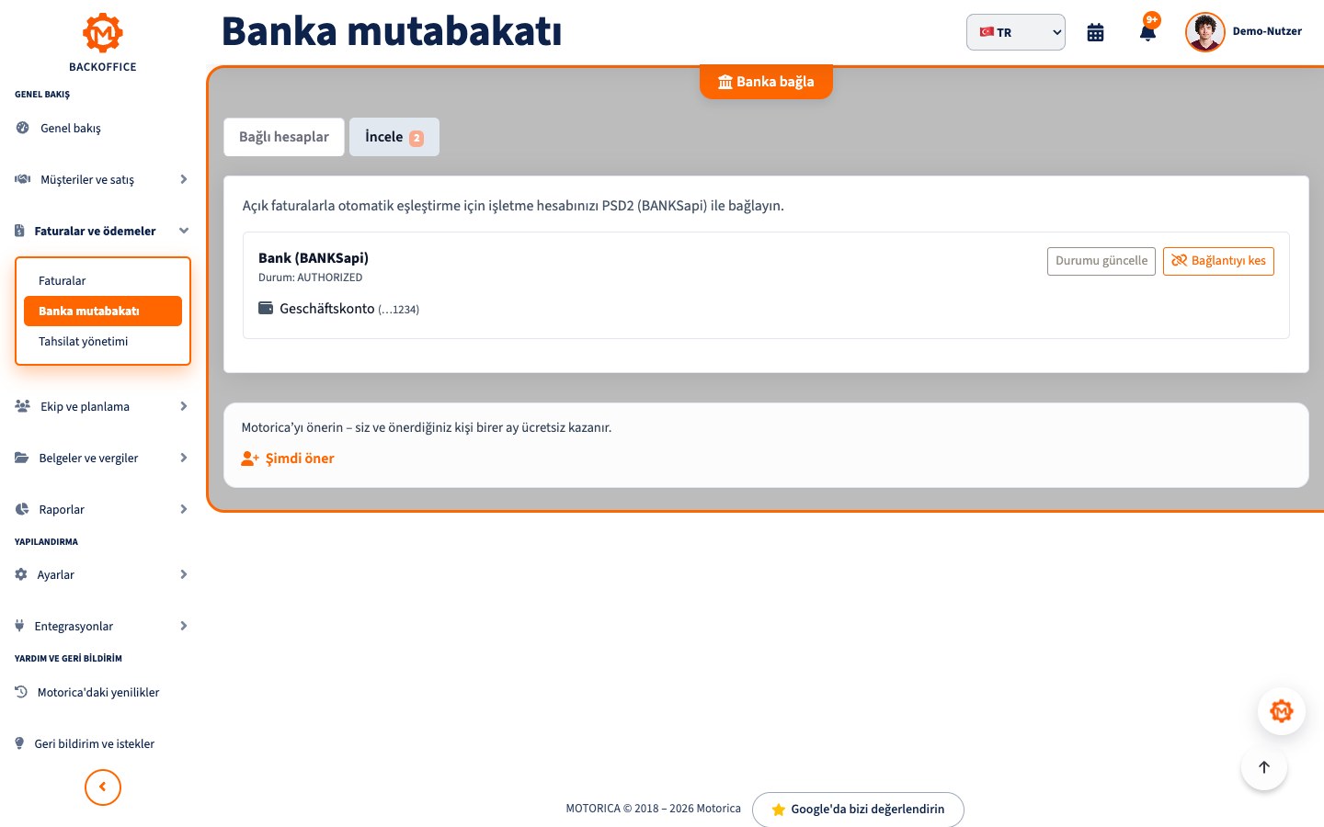
Task: Switch to Bağlı hesaplar tab
Action: coord(284,137)
